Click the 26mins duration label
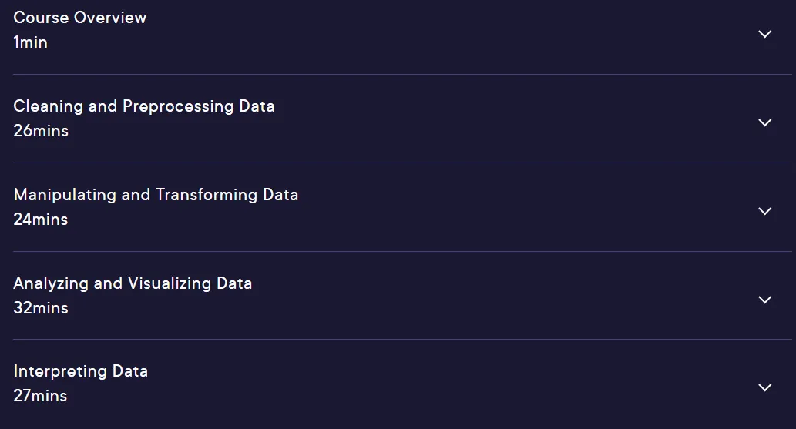The width and height of the screenshot is (796, 429). coord(41,130)
